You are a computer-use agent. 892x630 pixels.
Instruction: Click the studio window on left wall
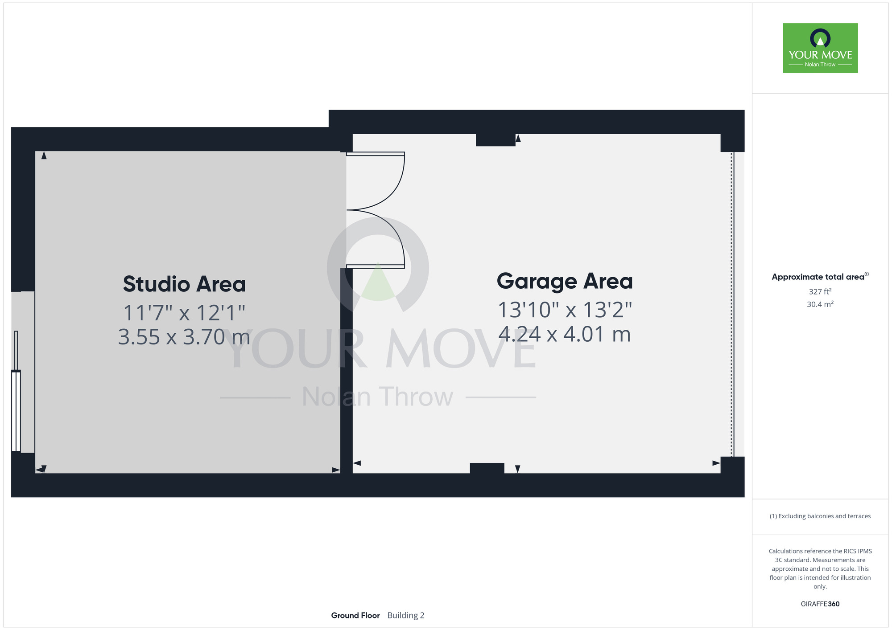pyautogui.click(x=16, y=411)
